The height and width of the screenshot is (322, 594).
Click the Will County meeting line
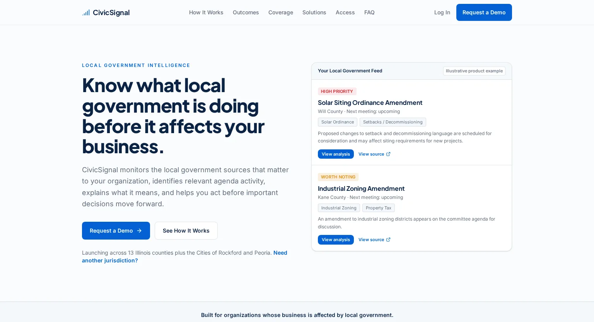click(359, 111)
